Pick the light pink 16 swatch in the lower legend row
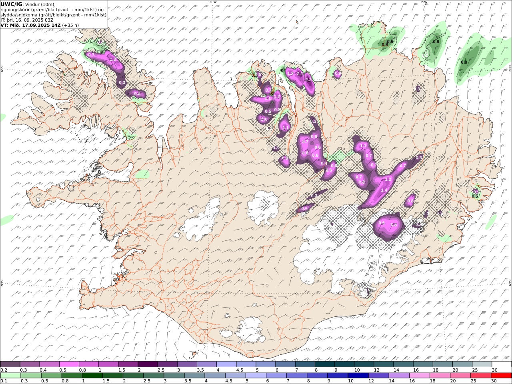The height and width of the screenshot is (384, 512). pos(419,376)
